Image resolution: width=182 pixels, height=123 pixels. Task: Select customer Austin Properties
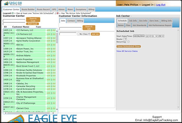tap(24, 59)
